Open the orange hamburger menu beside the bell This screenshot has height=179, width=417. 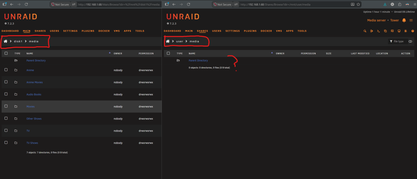click(x=411, y=20)
